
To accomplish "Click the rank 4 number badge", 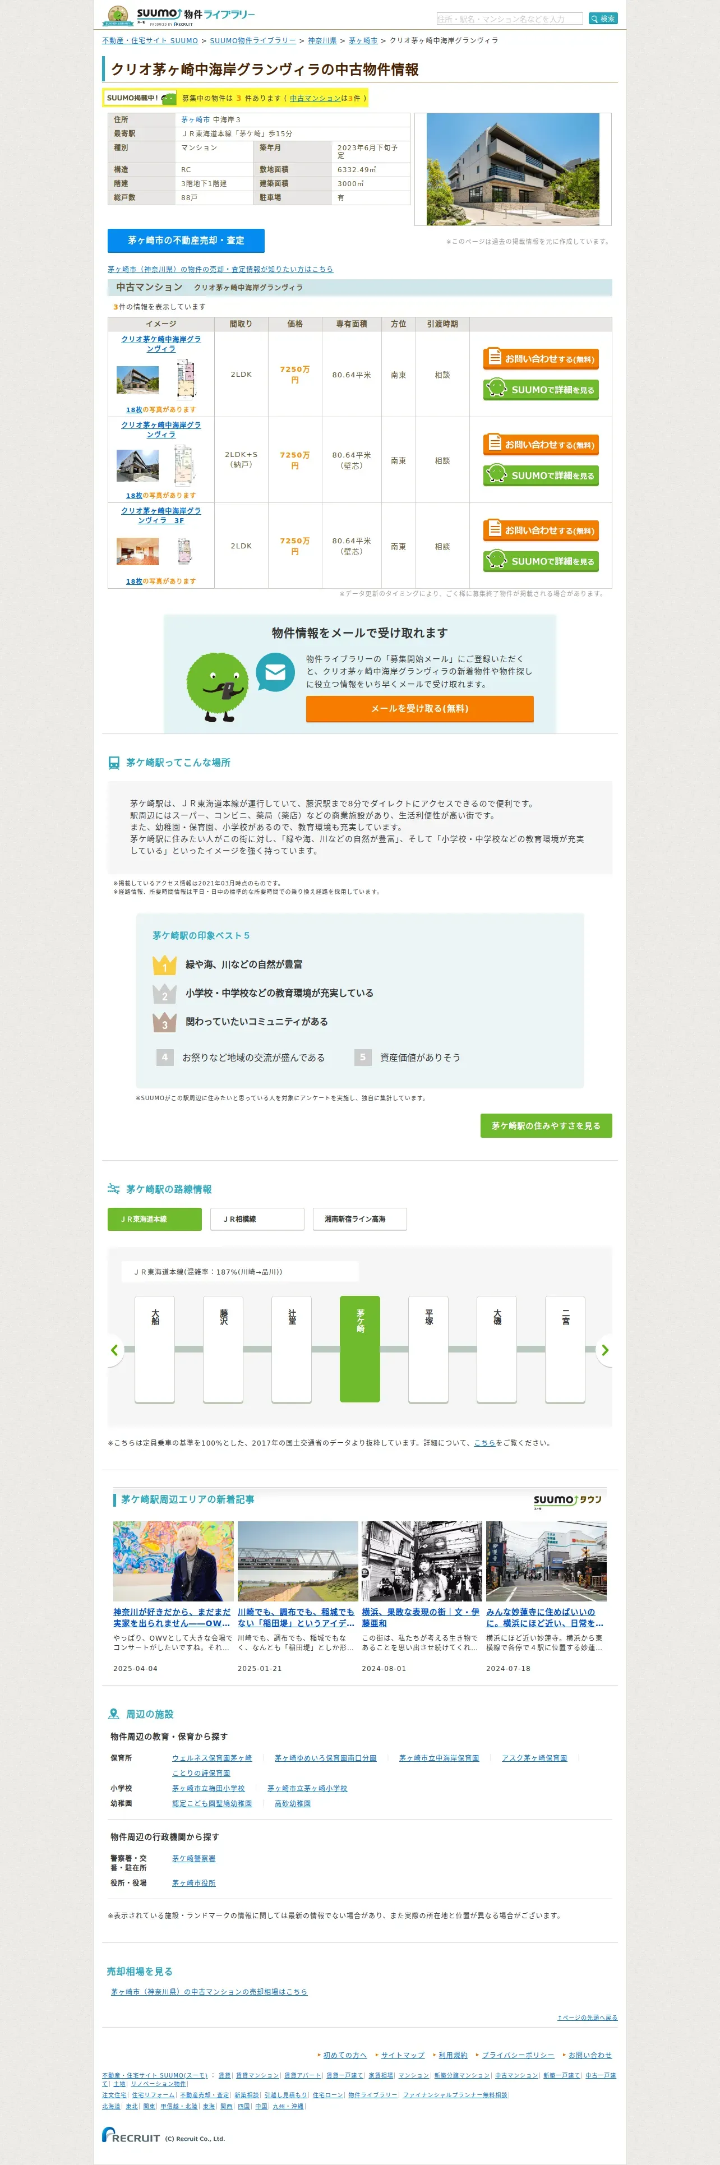I will click(x=165, y=1058).
